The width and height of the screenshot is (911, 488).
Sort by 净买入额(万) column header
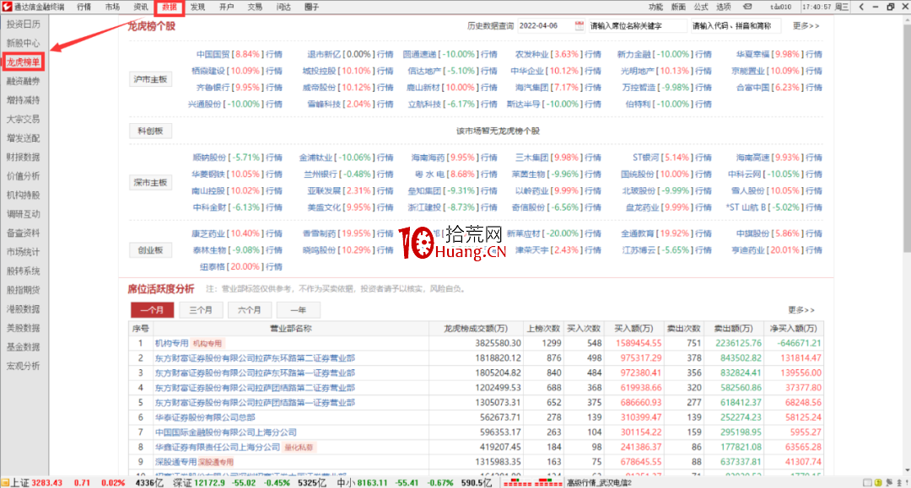coord(792,329)
